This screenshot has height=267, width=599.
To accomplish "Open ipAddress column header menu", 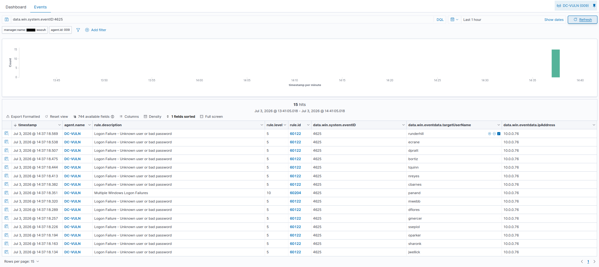I will click(594, 125).
